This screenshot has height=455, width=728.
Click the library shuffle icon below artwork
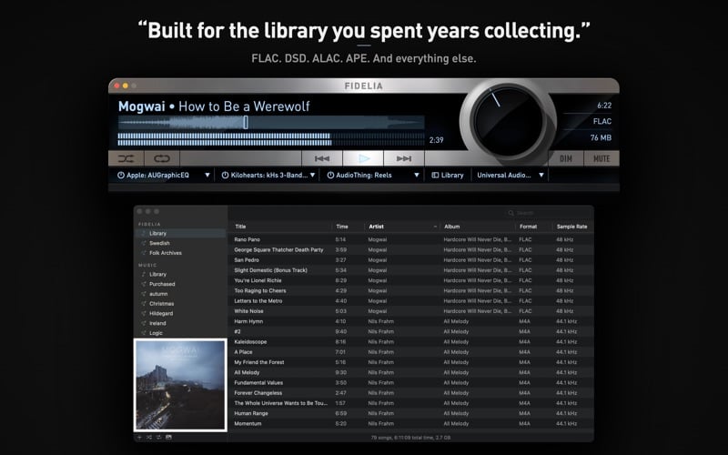(149, 438)
